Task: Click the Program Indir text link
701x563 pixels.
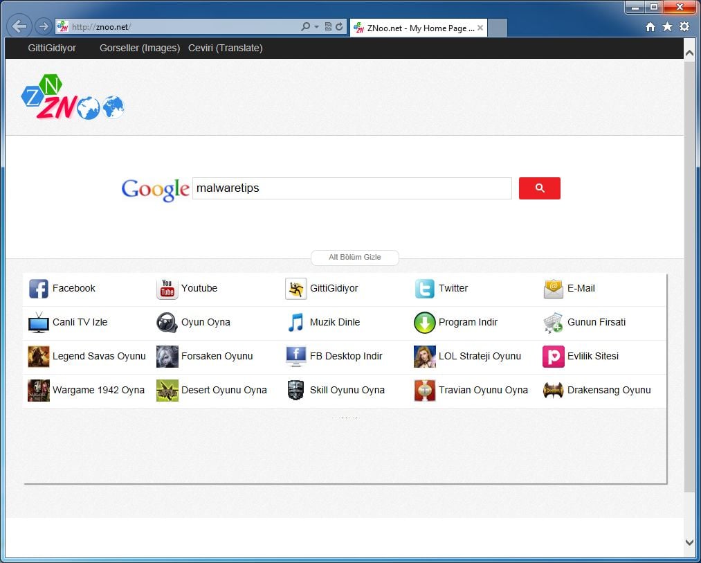Action: [x=468, y=323]
